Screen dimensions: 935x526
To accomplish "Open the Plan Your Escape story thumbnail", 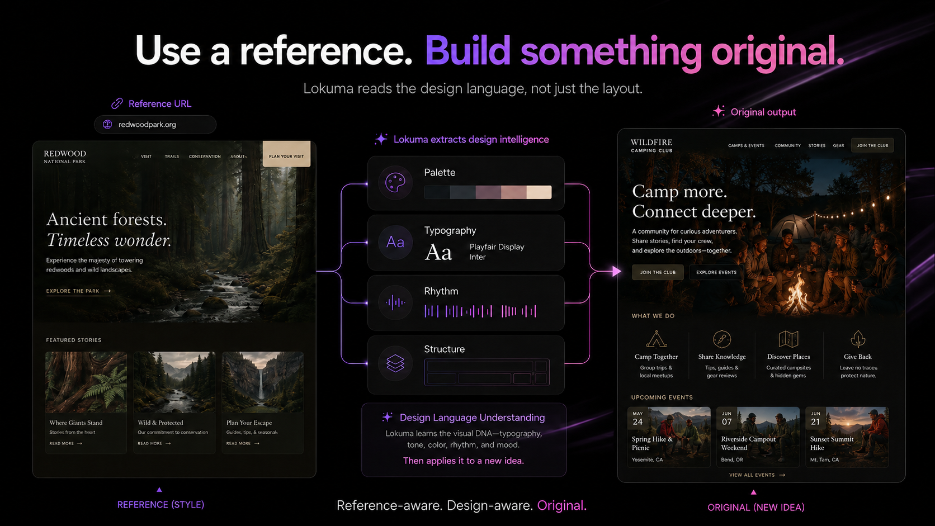I will [x=263, y=382].
